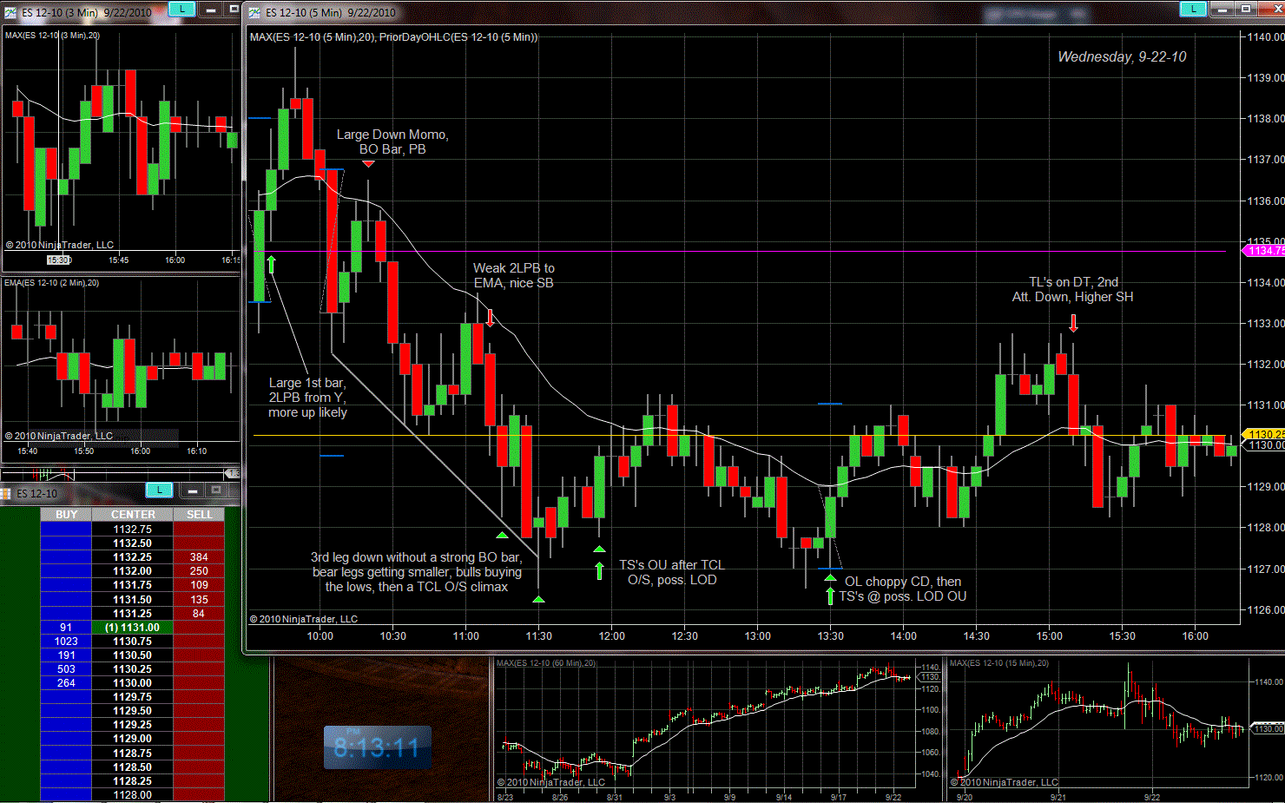Click the yellow 1130.25 price marker
Viewport: 1285px width, 803px height.
coord(1266,434)
